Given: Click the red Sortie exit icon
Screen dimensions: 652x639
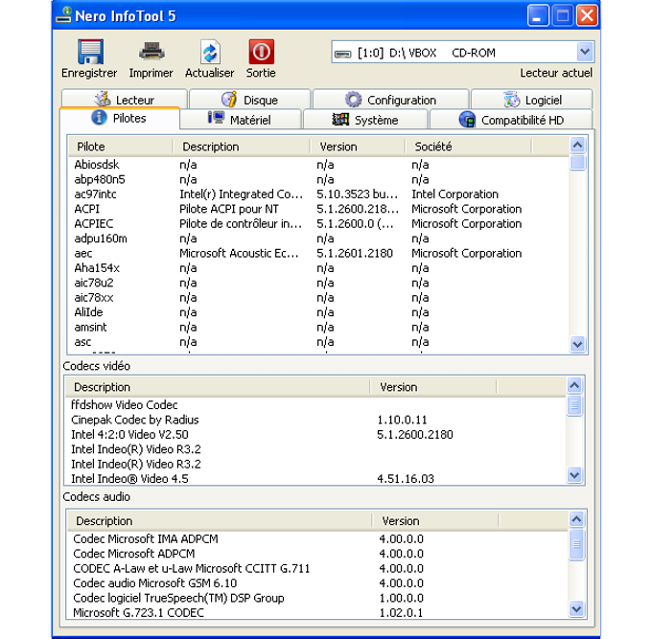Looking at the screenshot, I should click(x=261, y=52).
